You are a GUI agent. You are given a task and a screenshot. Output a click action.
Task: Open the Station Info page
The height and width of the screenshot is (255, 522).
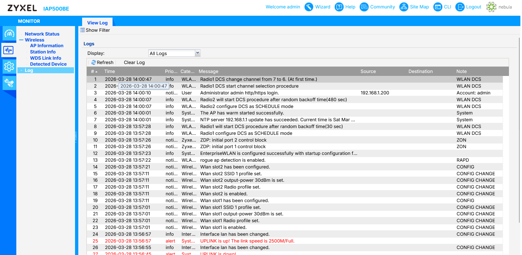pyautogui.click(x=43, y=52)
